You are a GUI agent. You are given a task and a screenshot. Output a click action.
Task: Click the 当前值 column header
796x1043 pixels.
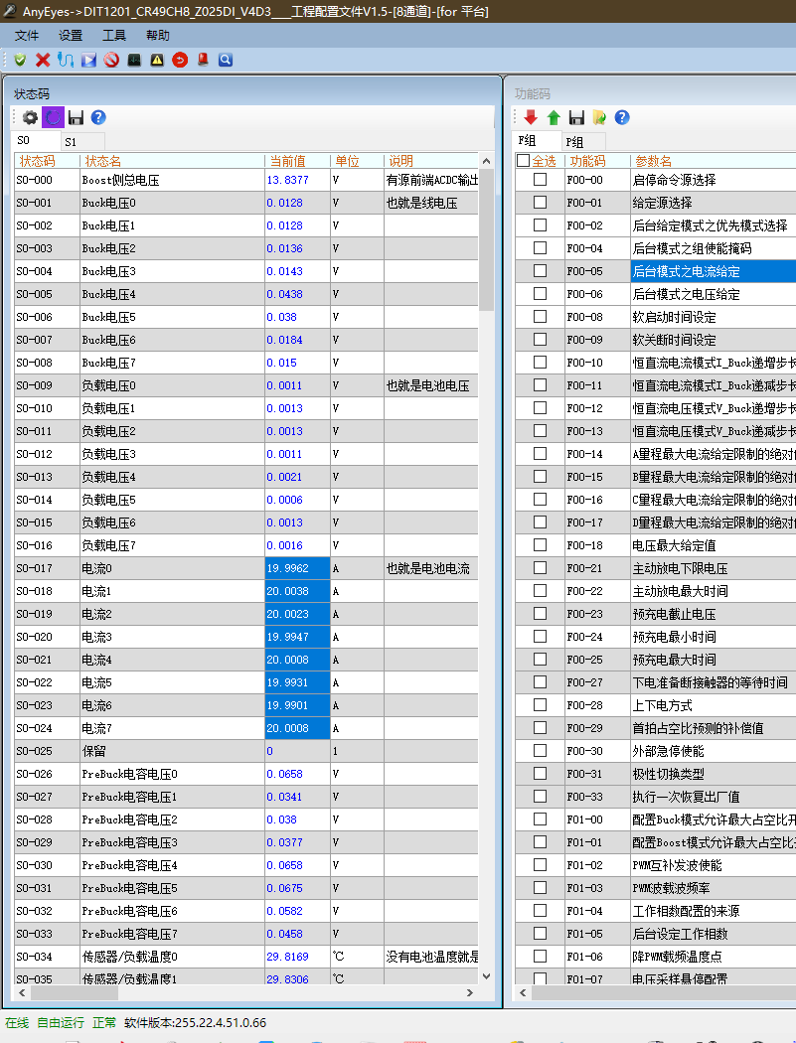[297, 161]
